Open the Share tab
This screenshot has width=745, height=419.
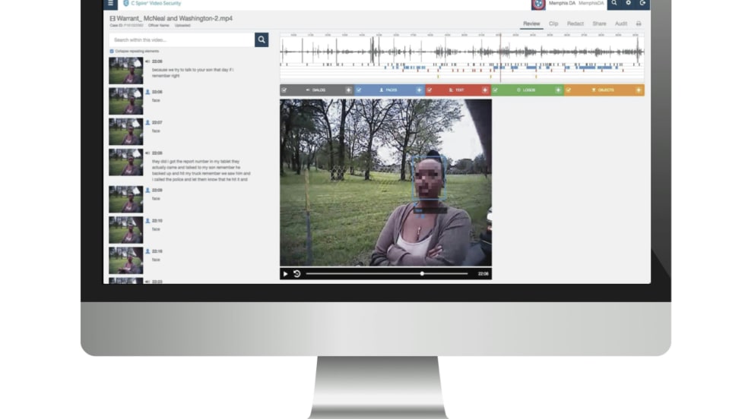click(599, 24)
